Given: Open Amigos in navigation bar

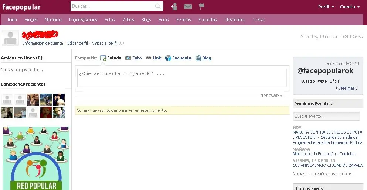Looking at the screenshot, I should 31,20.
